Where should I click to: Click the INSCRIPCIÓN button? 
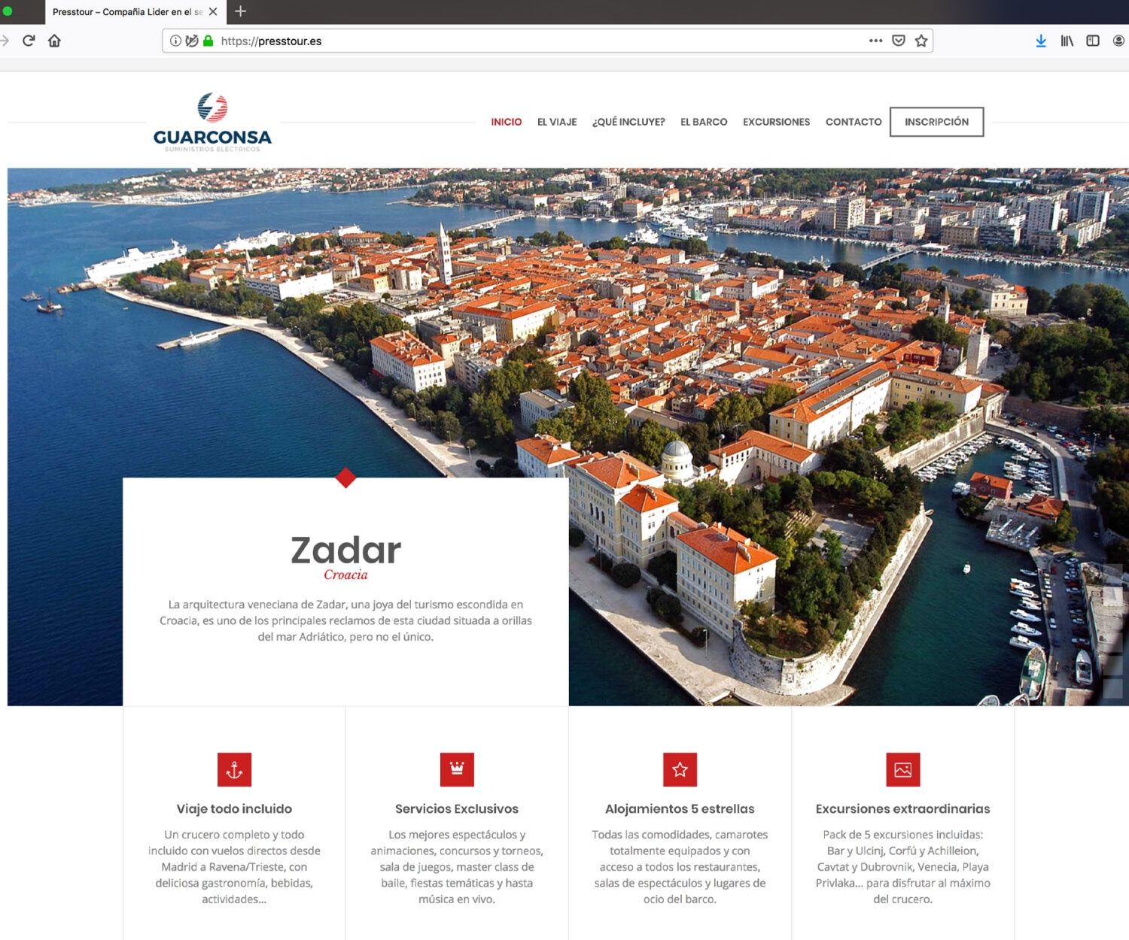(936, 122)
